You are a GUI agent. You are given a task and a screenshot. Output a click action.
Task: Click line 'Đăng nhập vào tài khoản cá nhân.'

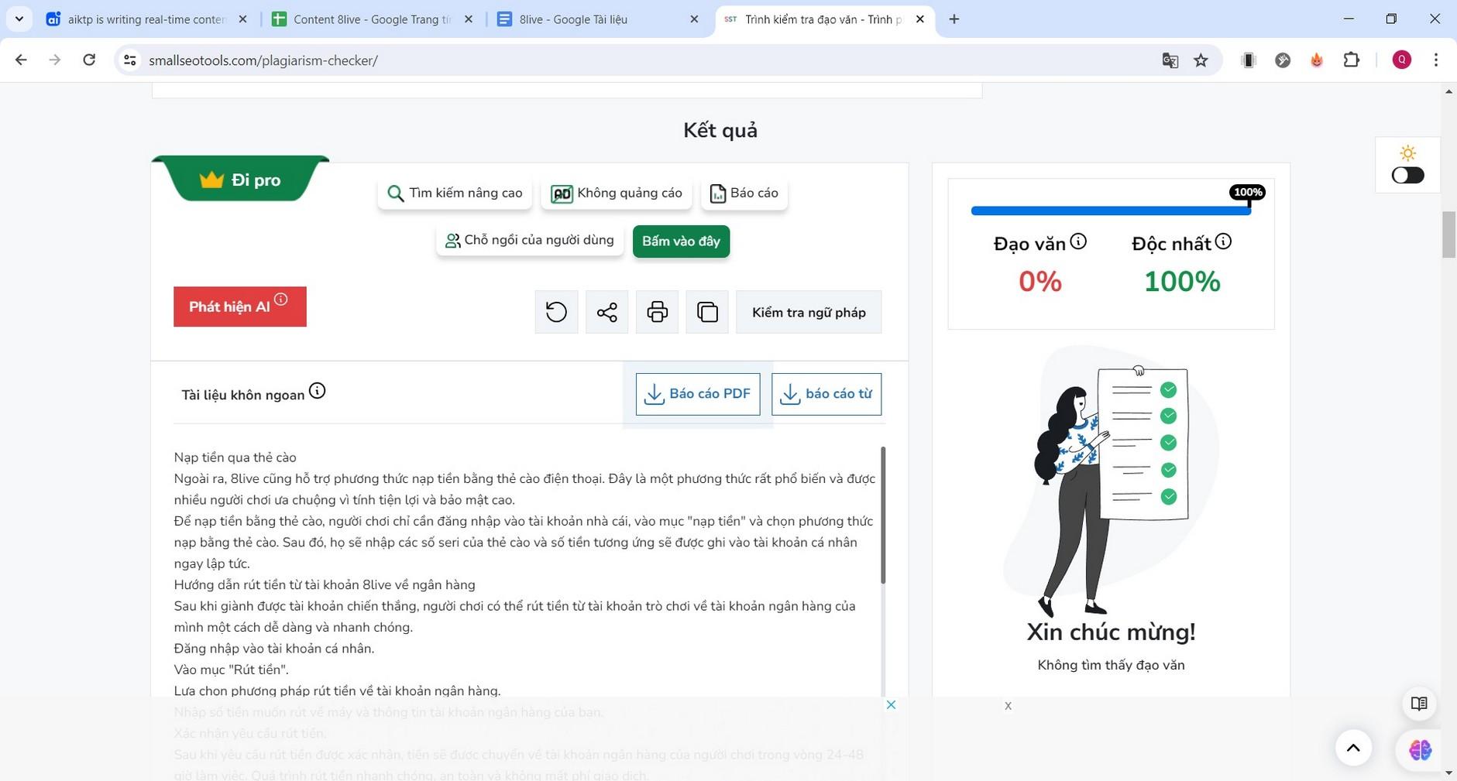274,649
